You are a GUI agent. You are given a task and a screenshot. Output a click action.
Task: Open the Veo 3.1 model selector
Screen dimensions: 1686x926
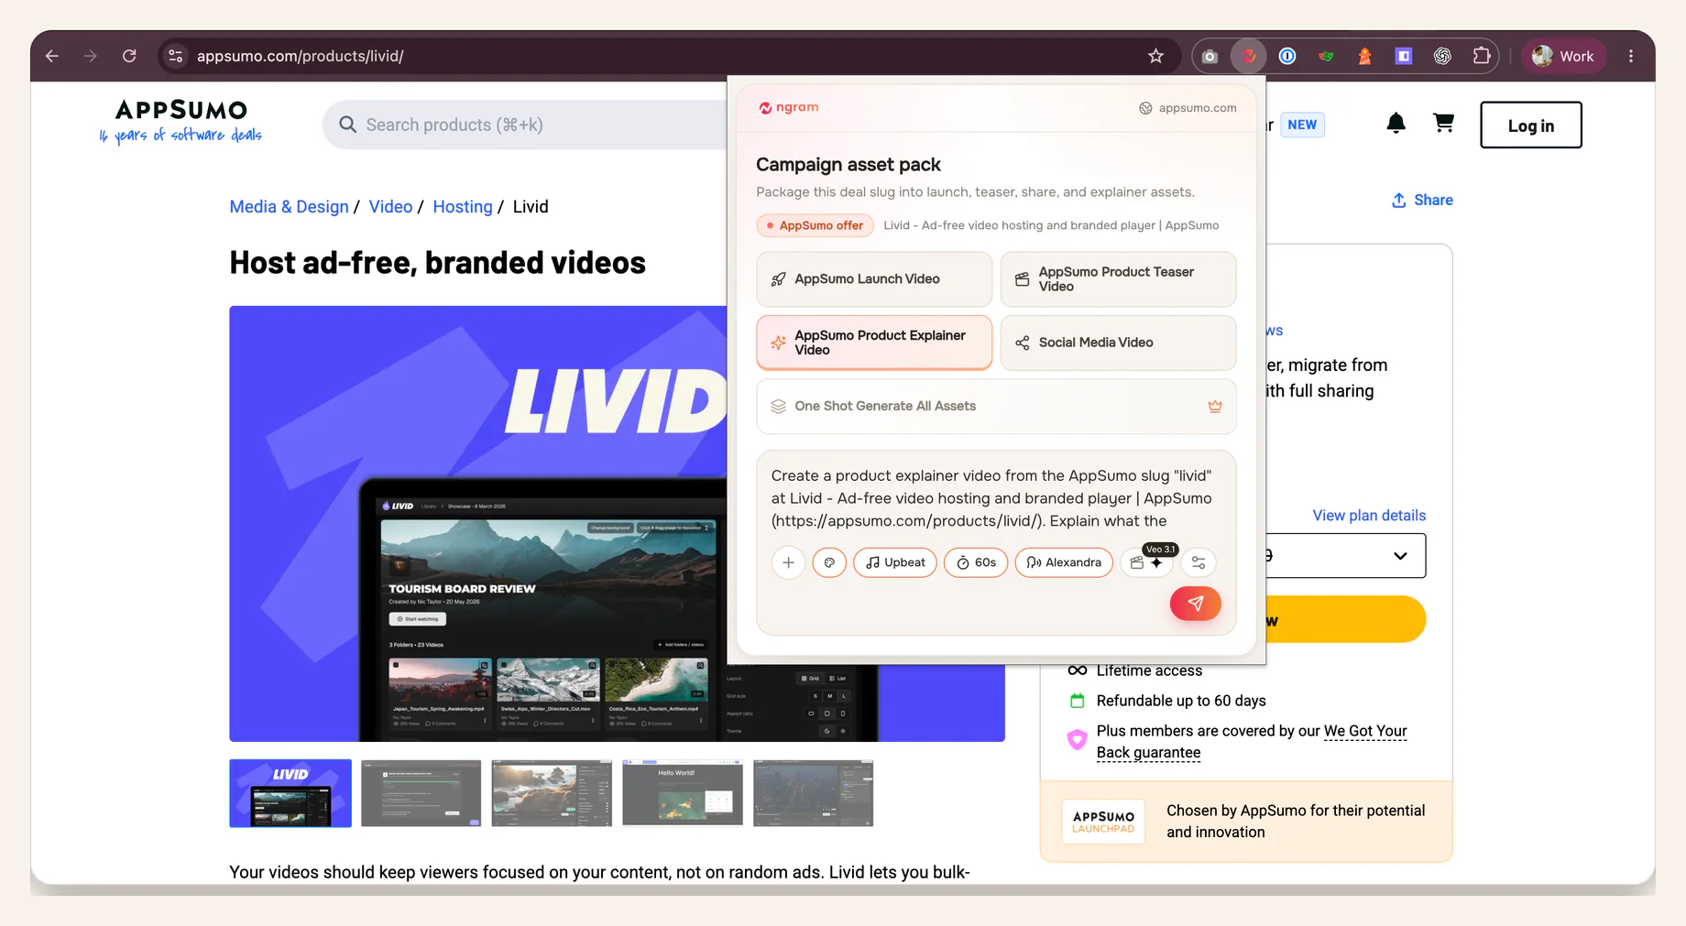tap(1147, 561)
